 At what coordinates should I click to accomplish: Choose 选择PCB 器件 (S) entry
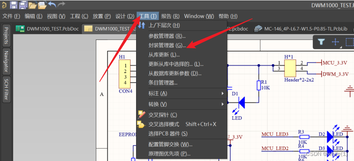181,134
